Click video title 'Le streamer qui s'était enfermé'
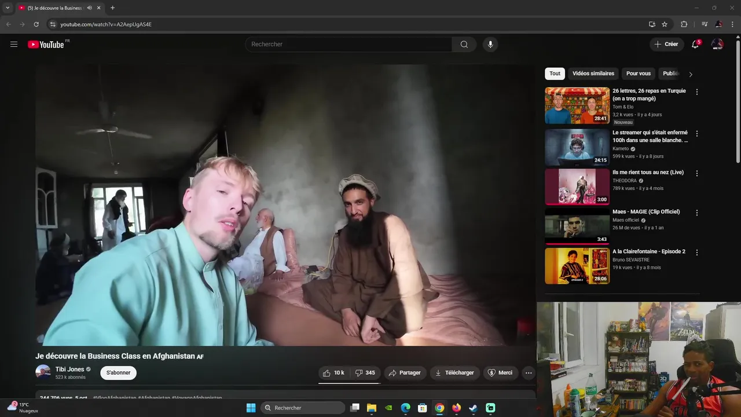Screen dimensions: 741x417 pyautogui.click(x=650, y=136)
